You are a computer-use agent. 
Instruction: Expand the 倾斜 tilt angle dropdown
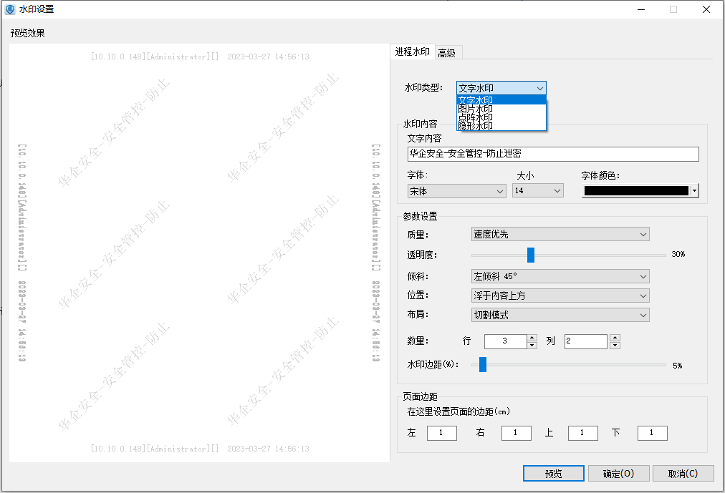560,276
